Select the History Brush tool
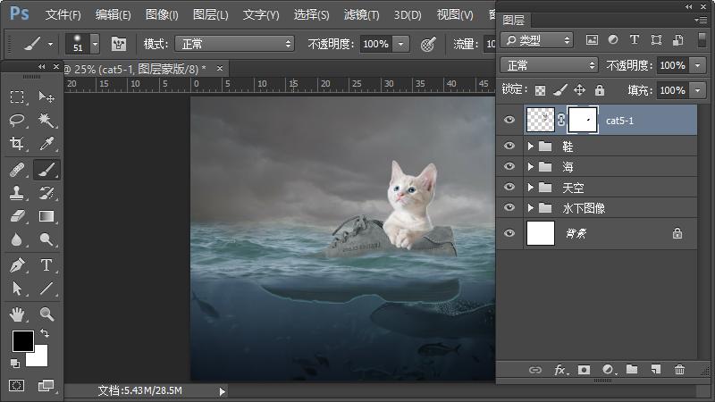This screenshot has height=402, width=715. (46, 193)
